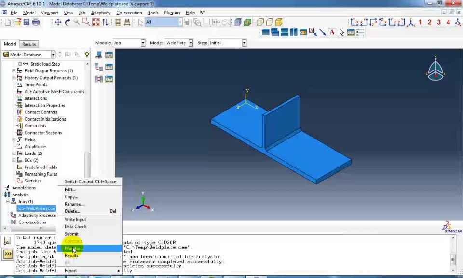Click the 3D compass in viewport corner
Viewport: 463px width, 278px height.
[x=435, y=69]
